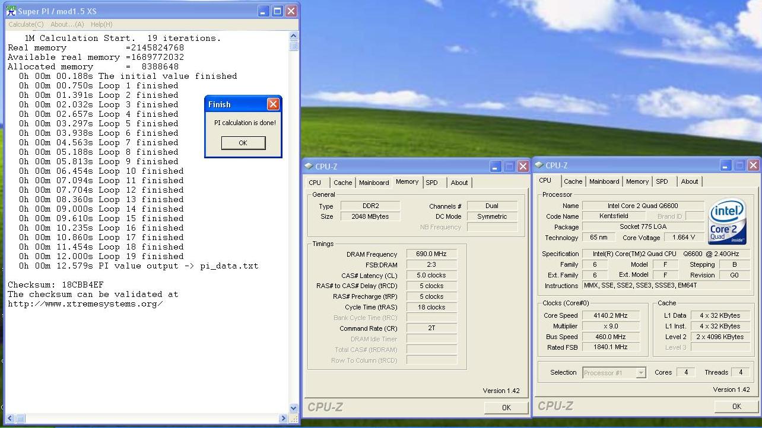Viewport: 762px width, 428px height.
Task: Click the Technology value '65 nm'
Action: (x=599, y=238)
